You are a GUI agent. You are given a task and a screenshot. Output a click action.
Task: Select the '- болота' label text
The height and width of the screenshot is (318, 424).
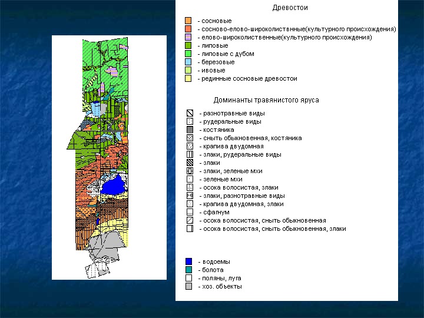click(x=211, y=270)
